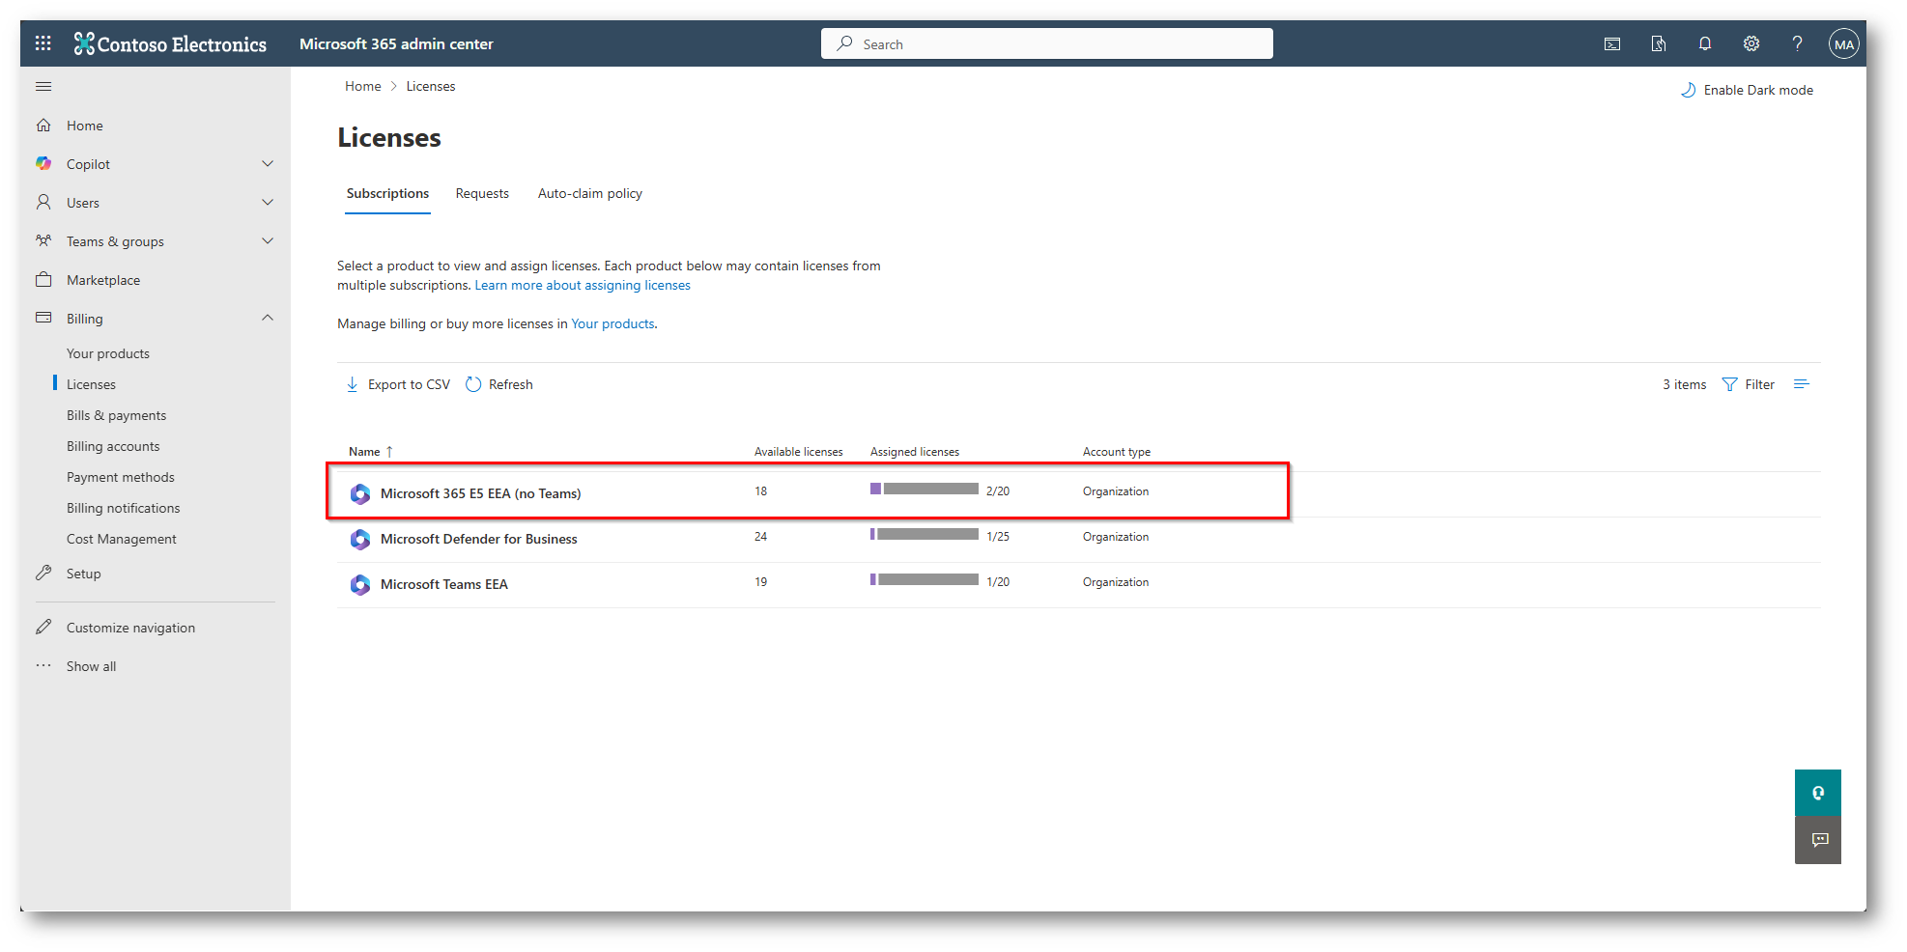The image size is (1907, 952).
Task: Click the notifications bell icon
Action: pos(1704,43)
